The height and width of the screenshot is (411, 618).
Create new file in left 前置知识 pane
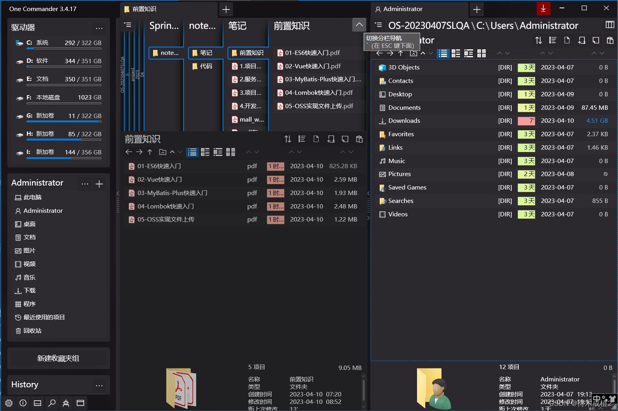[316, 139]
